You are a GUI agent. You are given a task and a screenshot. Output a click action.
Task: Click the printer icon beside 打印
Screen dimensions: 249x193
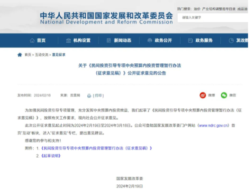pos(89,95)
